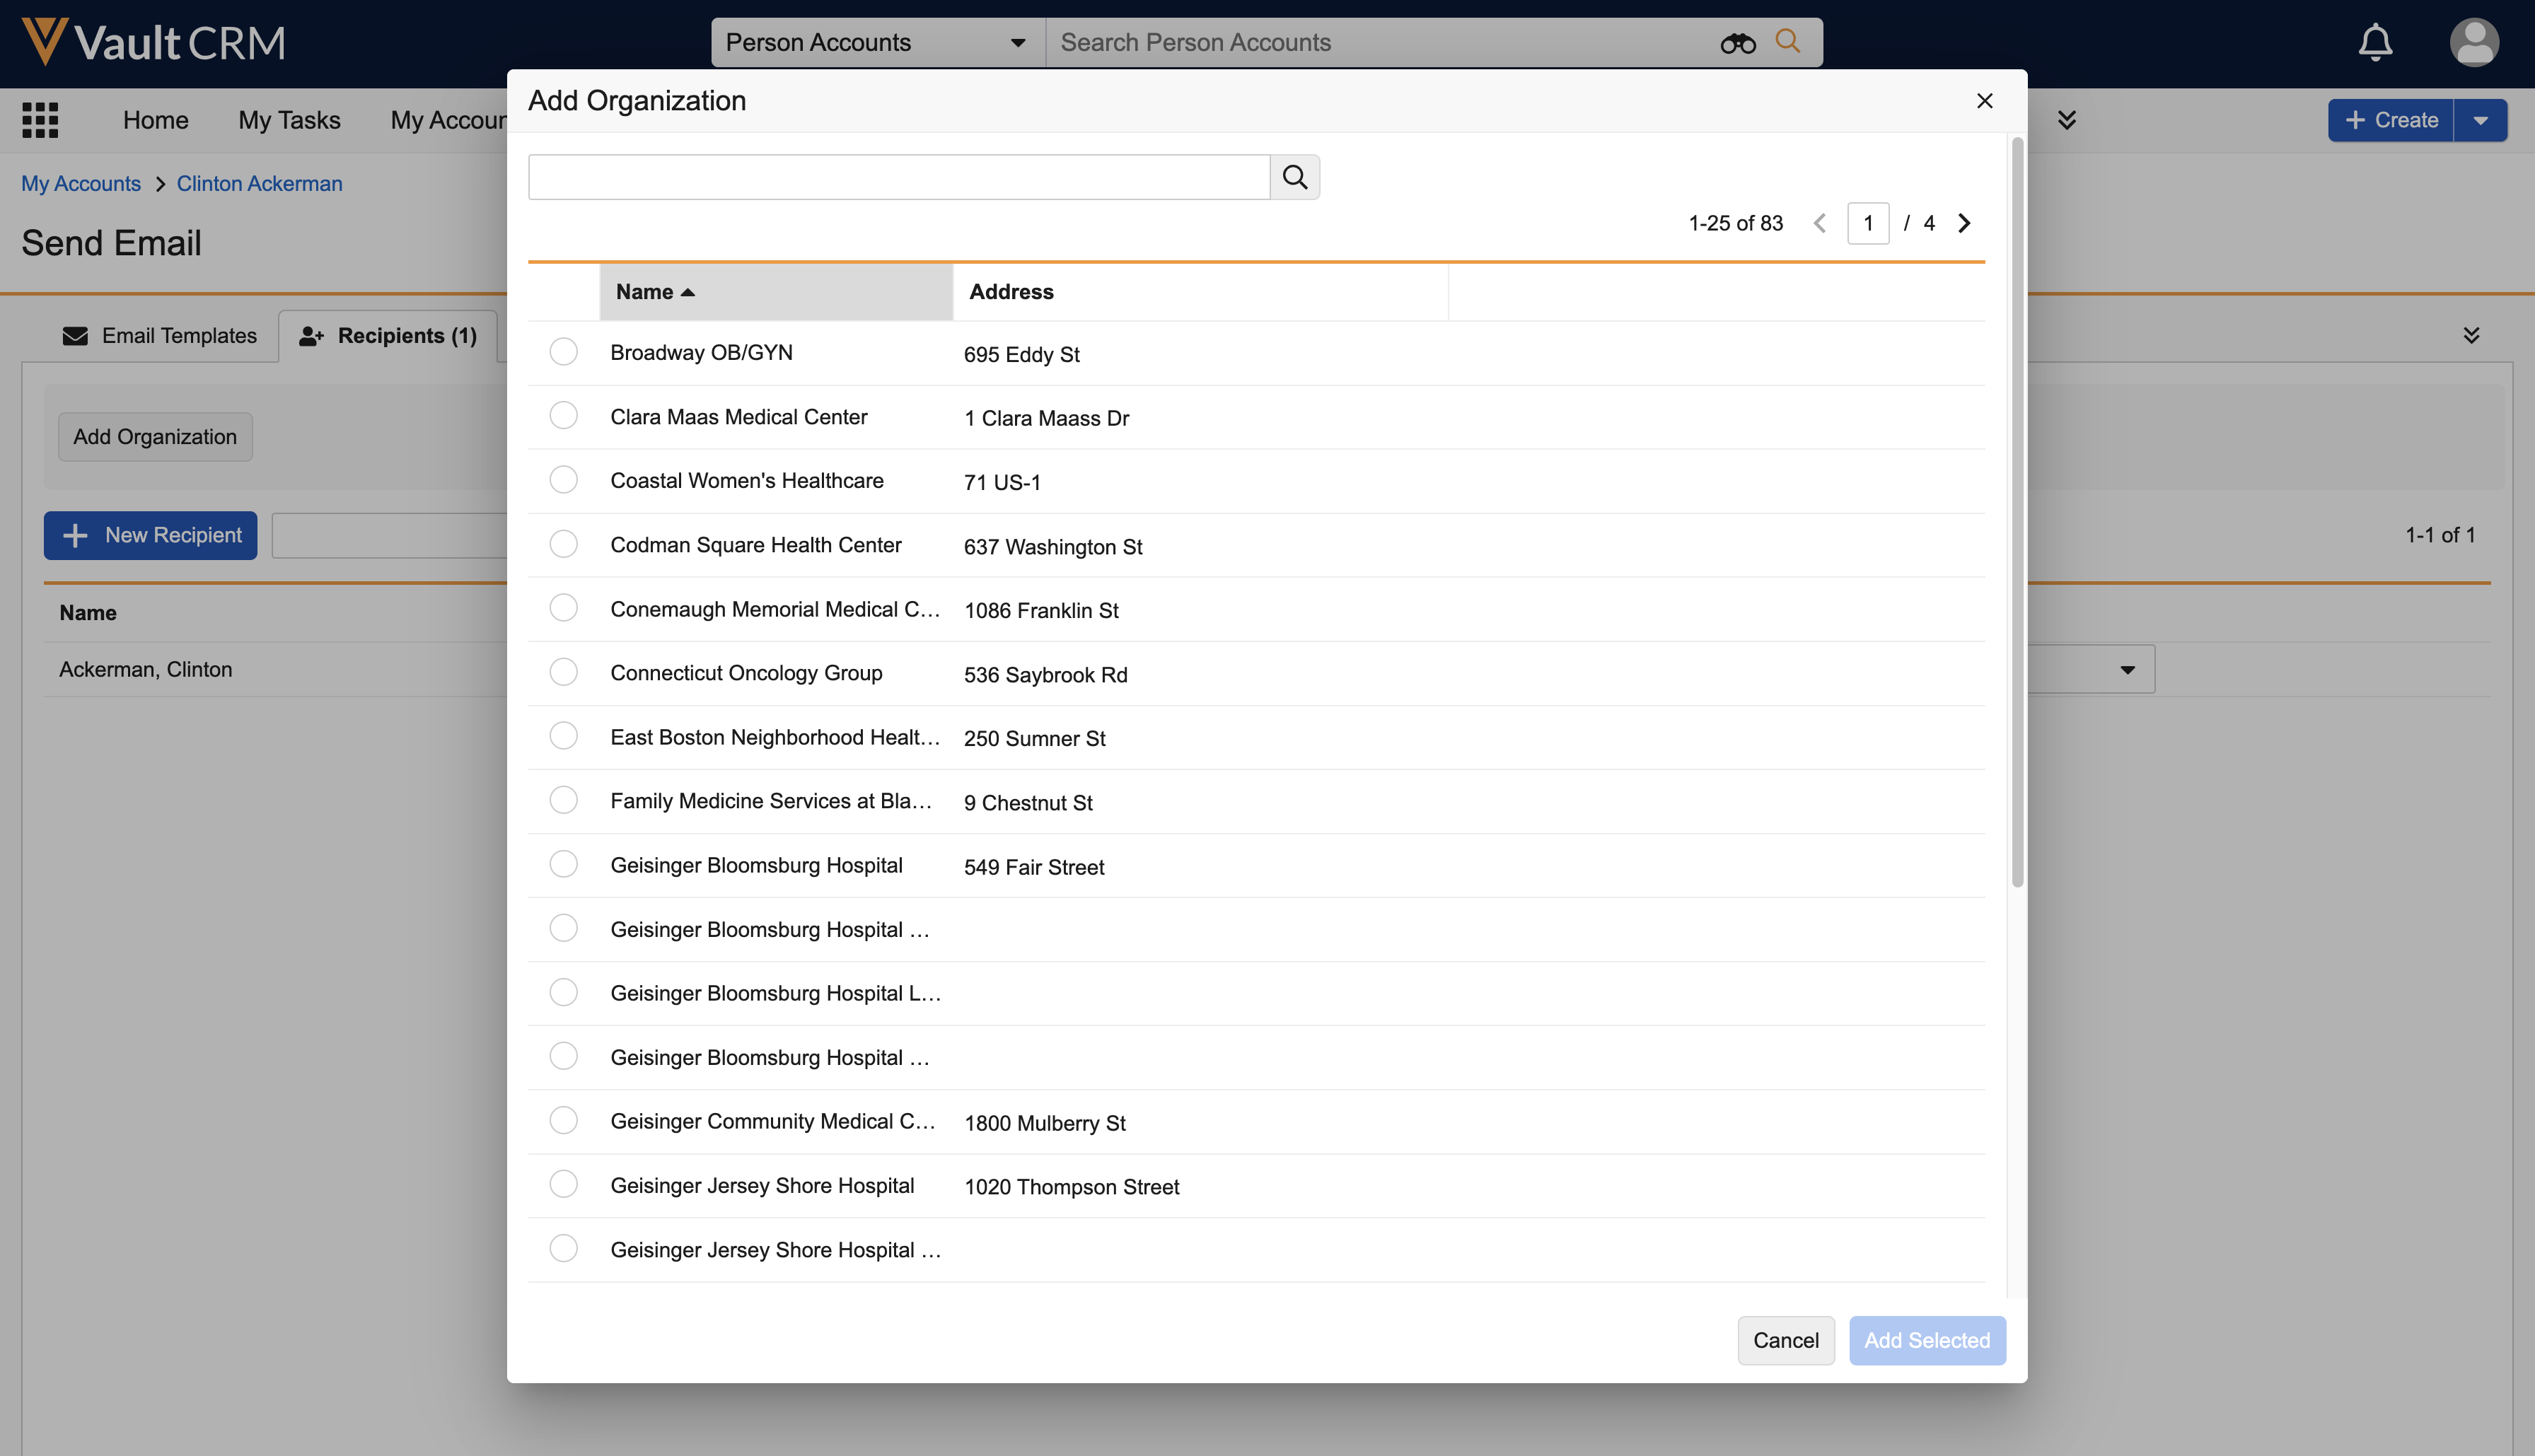Go to next page of organizations
The width and height of the screenshot is (2535, 1456).
(1964, 223)
